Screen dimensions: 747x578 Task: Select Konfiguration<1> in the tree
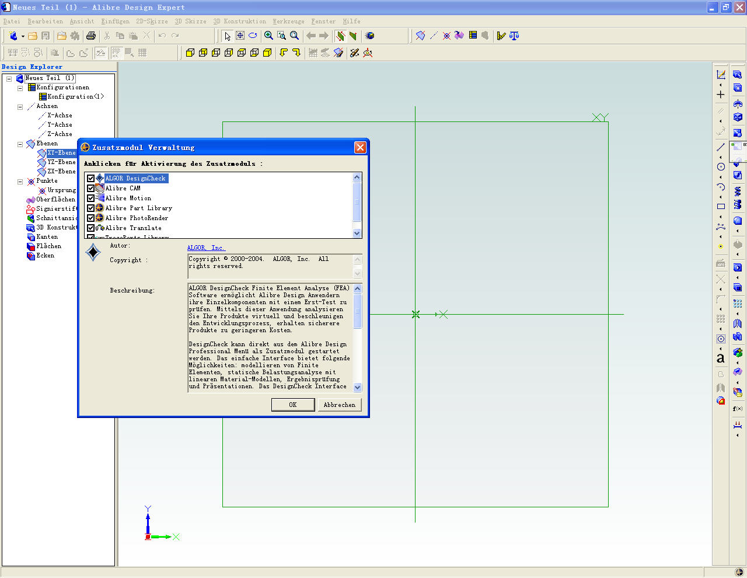(75, 97)
